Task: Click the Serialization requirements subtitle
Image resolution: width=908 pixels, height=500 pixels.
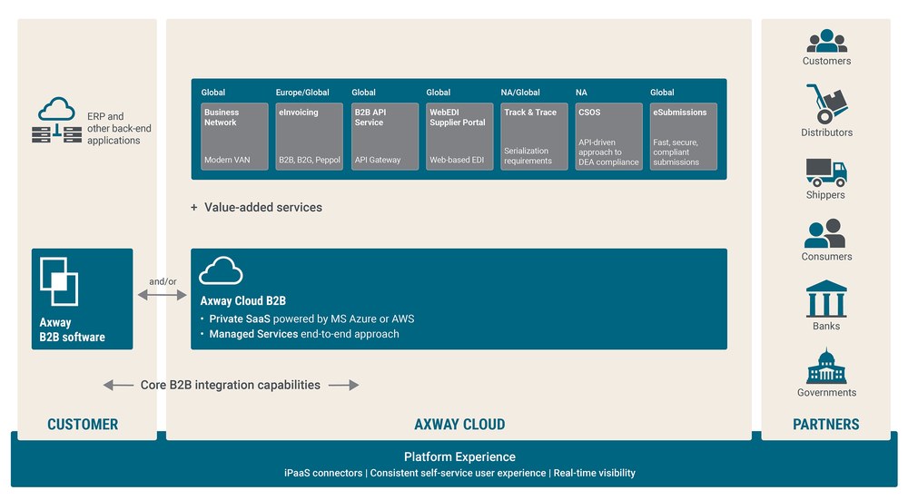Action: click(x=528, y=156)
